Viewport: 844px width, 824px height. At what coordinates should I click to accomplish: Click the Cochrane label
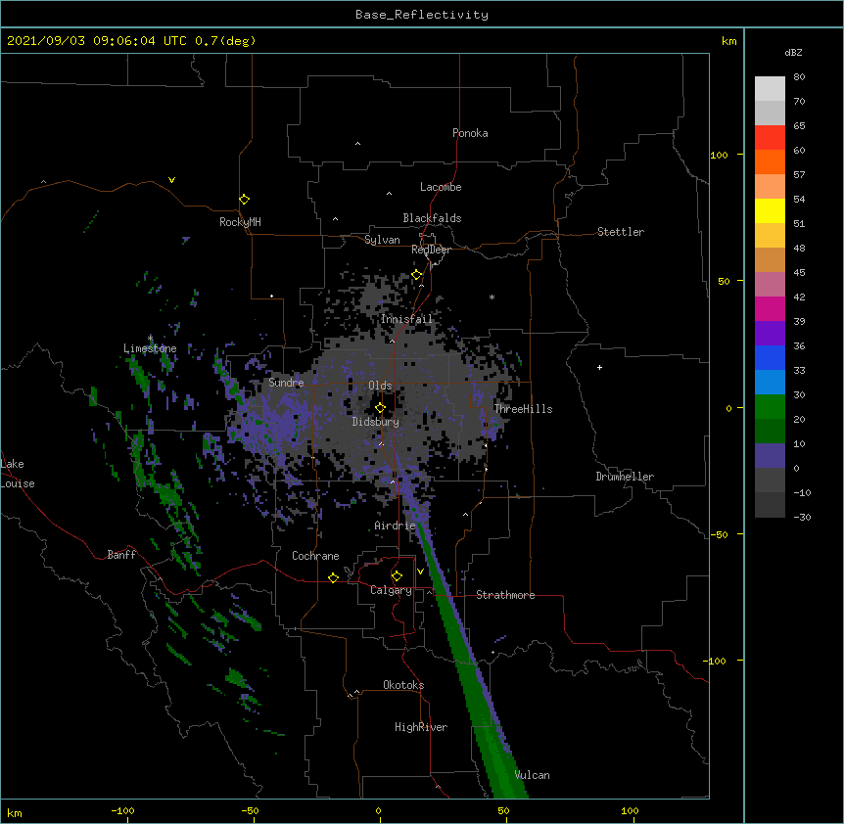[x=315, y=556]
